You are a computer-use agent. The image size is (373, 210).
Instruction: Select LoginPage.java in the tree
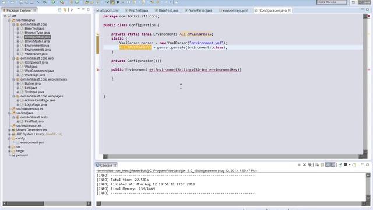(36, 105)
